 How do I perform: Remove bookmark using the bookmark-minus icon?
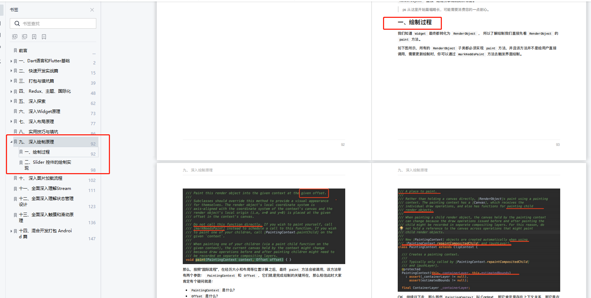pyautogui.click(x=44, y=37)
